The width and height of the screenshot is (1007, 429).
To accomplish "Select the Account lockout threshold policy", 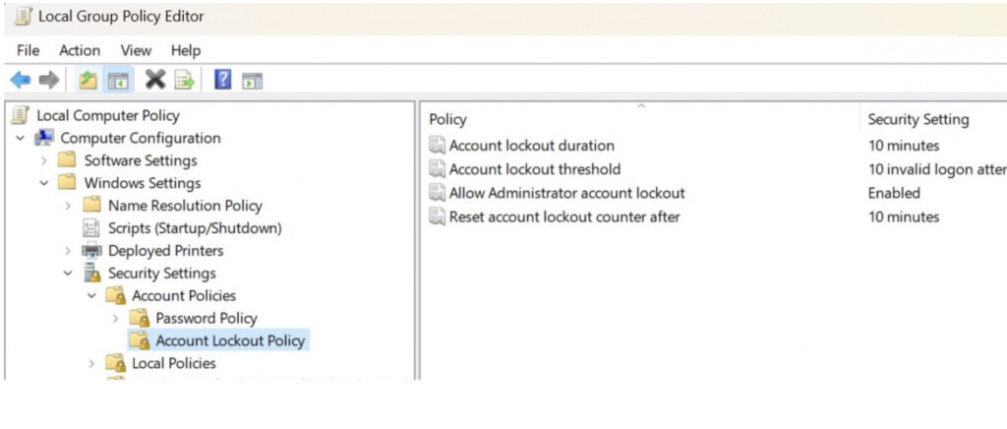I will [x=534, y=169].
